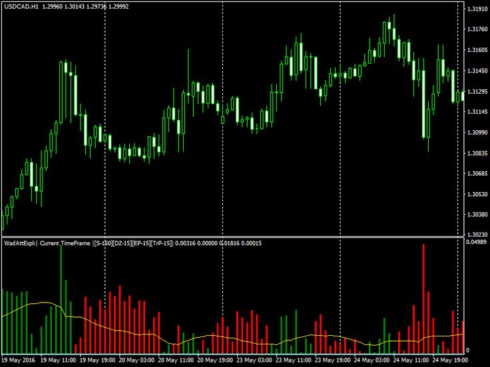Click the 20 May 11:00 time label
The image size is (490, 367).
pos(176,360)
